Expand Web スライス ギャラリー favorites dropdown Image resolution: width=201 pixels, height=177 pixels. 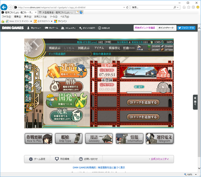[x=31, y=21]
